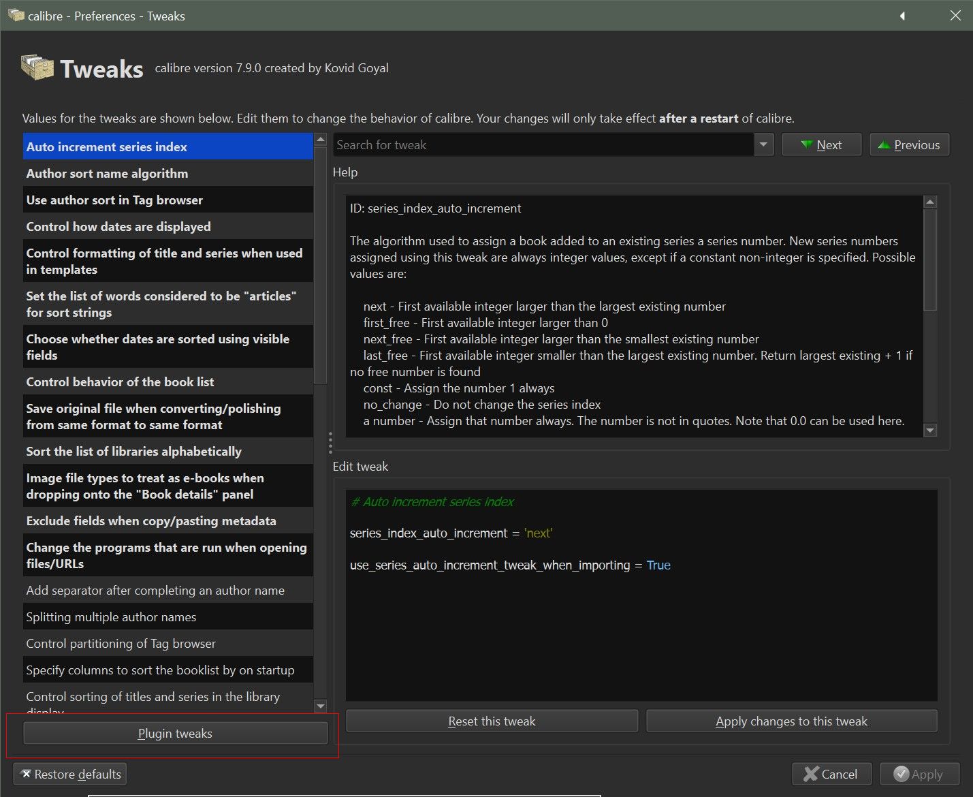Click the no_change option line in Help
Image resolution: width=973 pixels, height=797 pixels.
(482, 404)
